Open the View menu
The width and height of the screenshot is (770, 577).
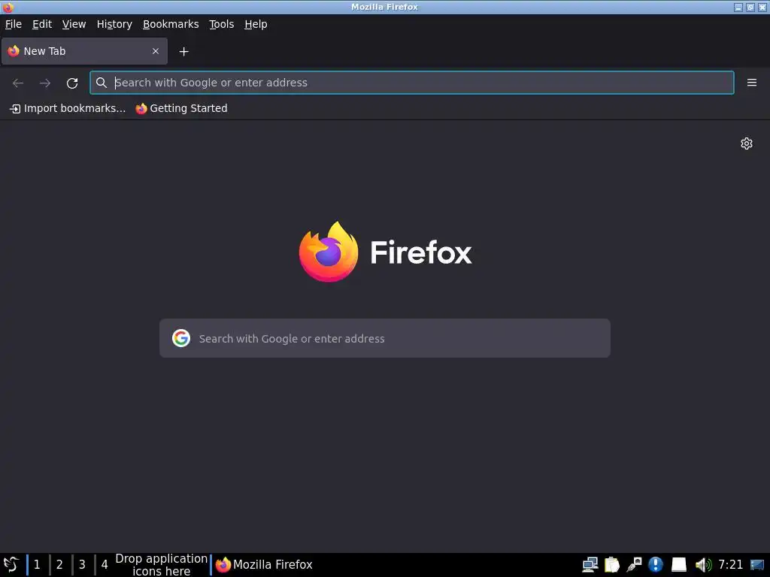coord(74,24)
